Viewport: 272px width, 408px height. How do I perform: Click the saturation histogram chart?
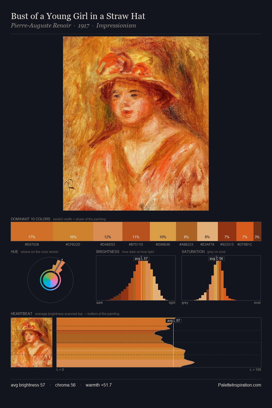(221, 278)
